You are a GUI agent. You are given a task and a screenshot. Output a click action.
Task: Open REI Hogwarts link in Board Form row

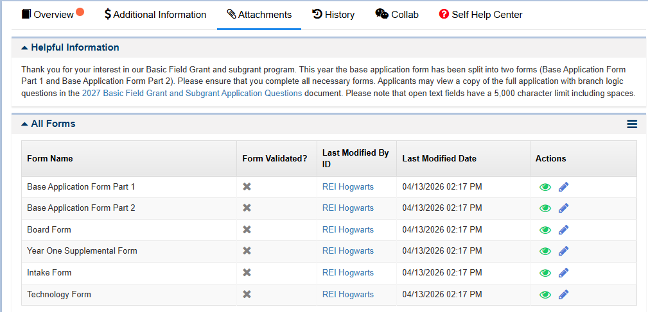click(348, 229)
